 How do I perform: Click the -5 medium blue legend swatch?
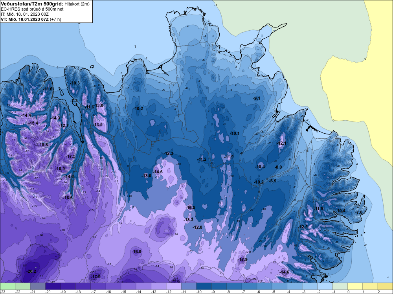coord(279,286)
